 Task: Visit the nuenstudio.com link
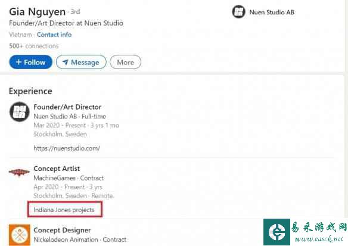[67, 148]
